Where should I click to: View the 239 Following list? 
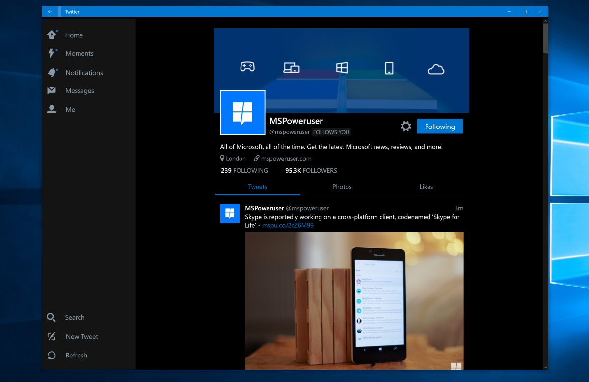(x=244, y=171)
